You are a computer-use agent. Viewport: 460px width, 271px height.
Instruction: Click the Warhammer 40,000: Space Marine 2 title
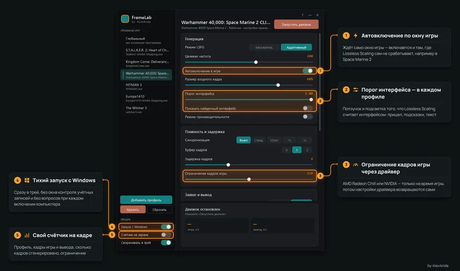(226, 22)
